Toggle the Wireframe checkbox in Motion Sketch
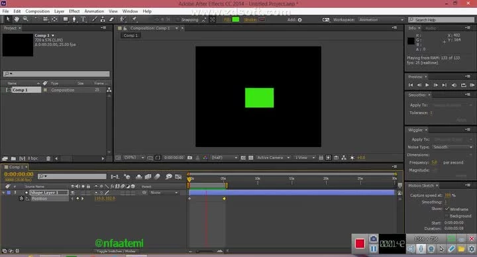 tap(447, 209)
